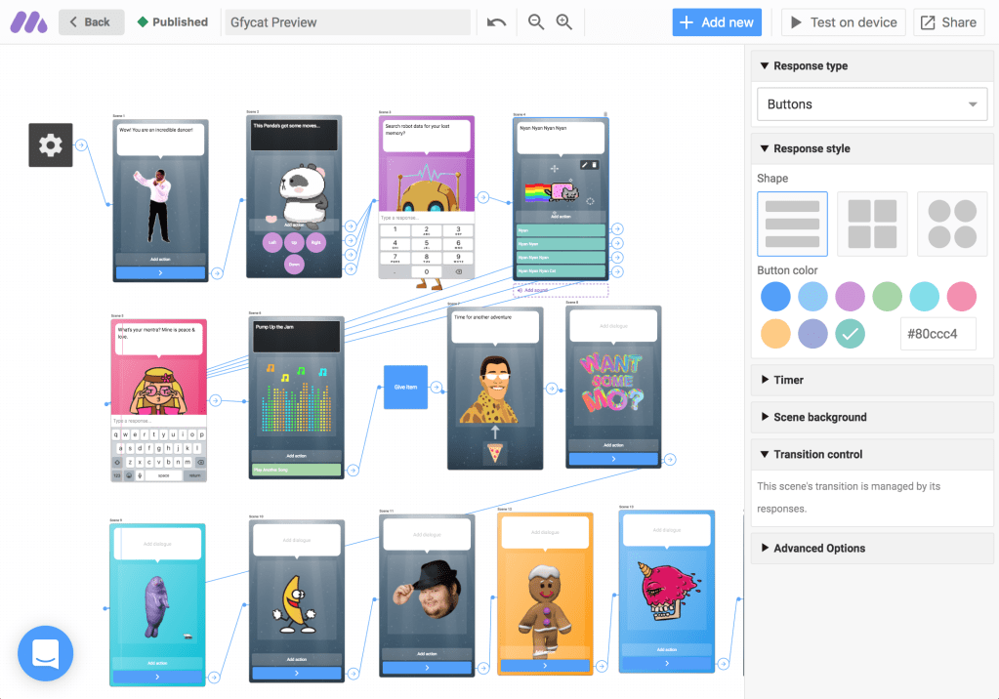Image resolution: width=999 pixels, height=699 pixels.
Task: Click the Add new button
Action: coord(717,22)
